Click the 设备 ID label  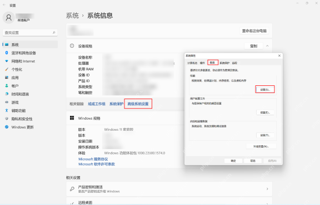(84, 75)
